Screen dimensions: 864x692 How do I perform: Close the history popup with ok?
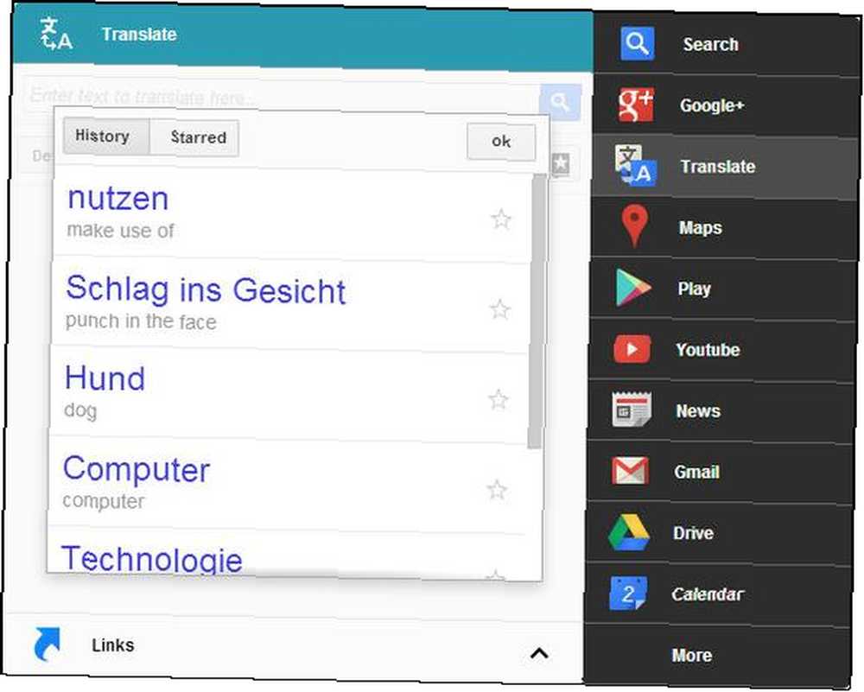pos(501,142)
